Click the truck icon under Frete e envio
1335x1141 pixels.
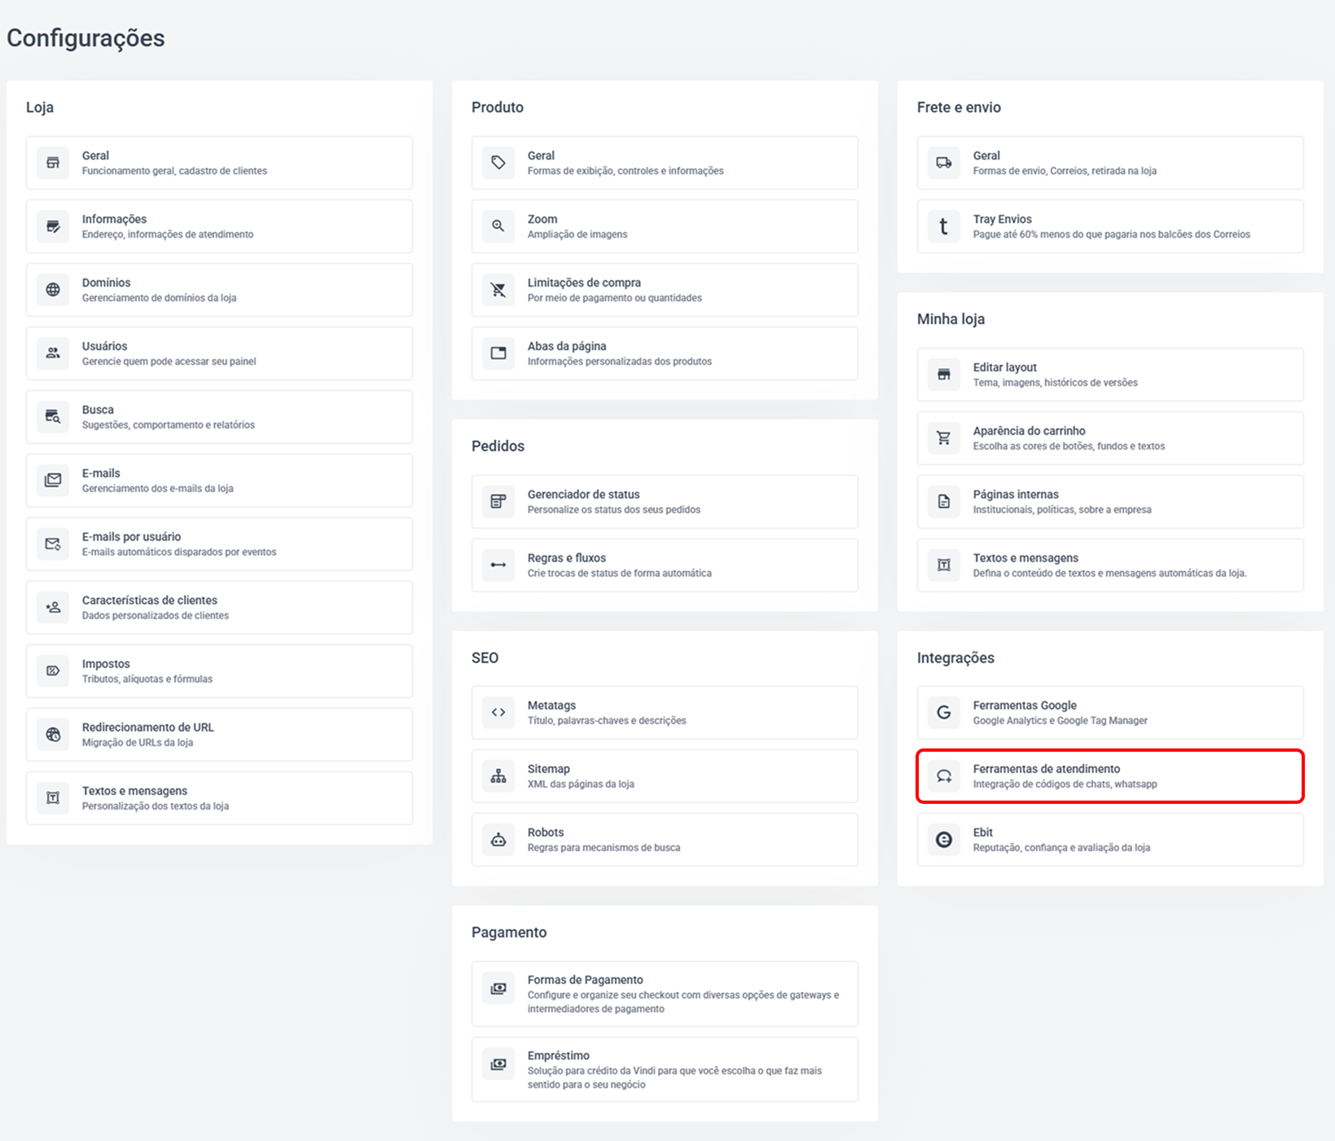[944, 163]
